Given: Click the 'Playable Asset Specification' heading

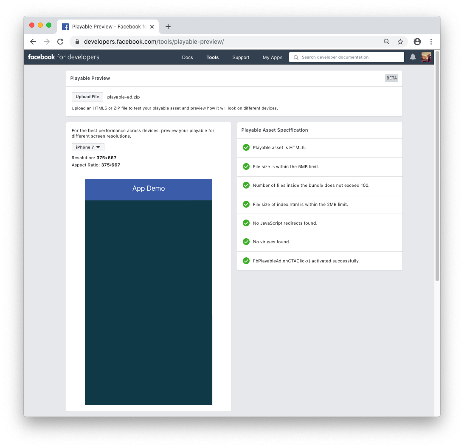Looking at the screenshot, I should click(x=275, y=130).
